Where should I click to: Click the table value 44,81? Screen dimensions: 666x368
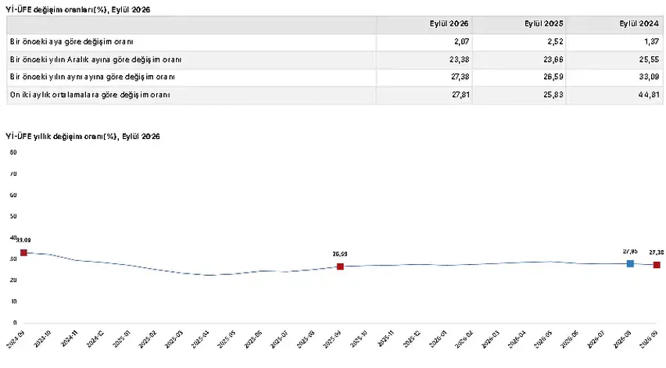[649, 95]
